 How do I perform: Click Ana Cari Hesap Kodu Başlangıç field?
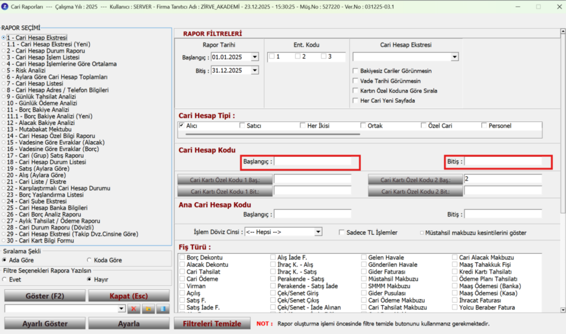[313, 214]
